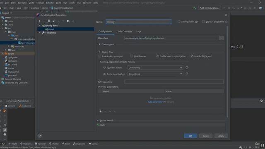265x149 pixels.
Task: Add new configuration with plus icon
Action: tap(40, 21)
